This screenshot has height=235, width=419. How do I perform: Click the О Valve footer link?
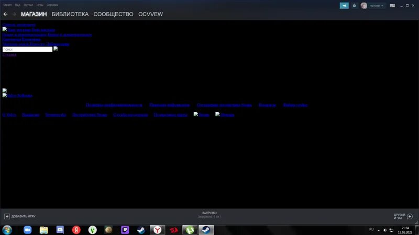coord(9,115)
